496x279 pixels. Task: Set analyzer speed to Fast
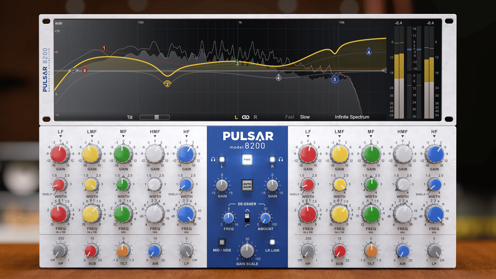tap(290, 117)
